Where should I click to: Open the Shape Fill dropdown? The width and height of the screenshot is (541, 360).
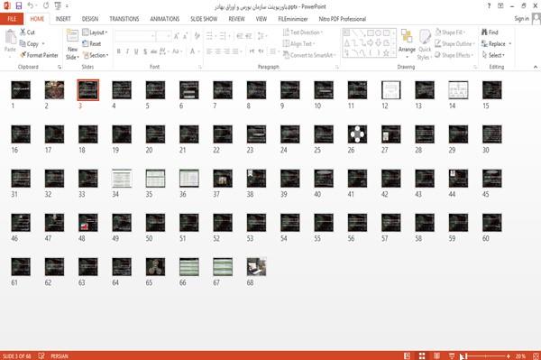450,32
